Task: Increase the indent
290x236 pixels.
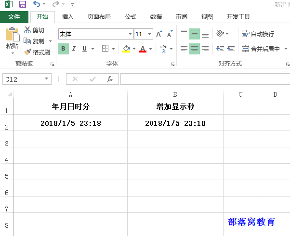Action: pos(231,49)
